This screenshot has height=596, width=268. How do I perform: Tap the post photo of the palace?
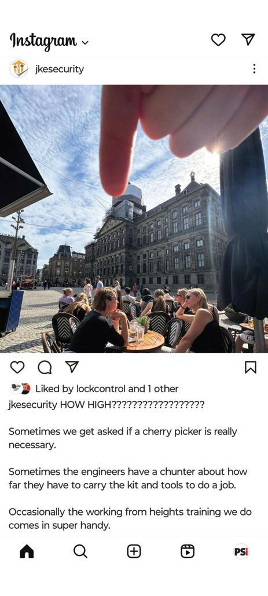pos(134,219)
